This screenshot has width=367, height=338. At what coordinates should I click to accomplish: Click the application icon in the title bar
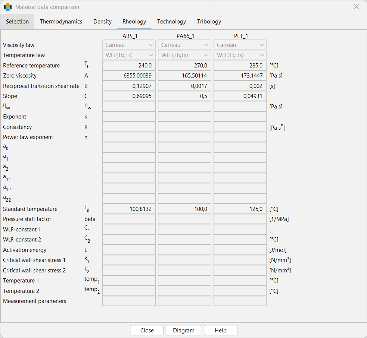click(8, 7)
